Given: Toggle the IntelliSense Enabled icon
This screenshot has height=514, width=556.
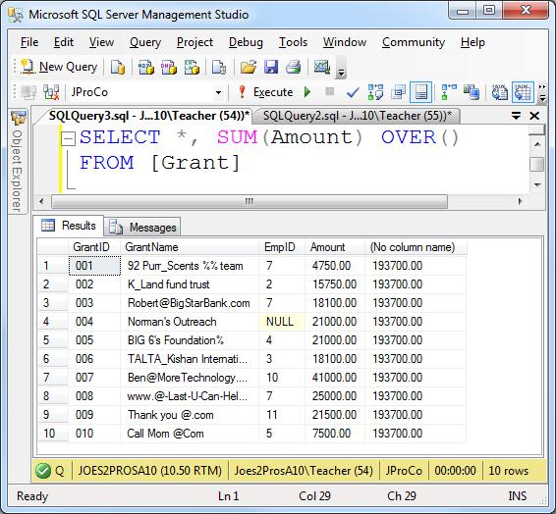Looking at the screenshot, I should [420, 92].
